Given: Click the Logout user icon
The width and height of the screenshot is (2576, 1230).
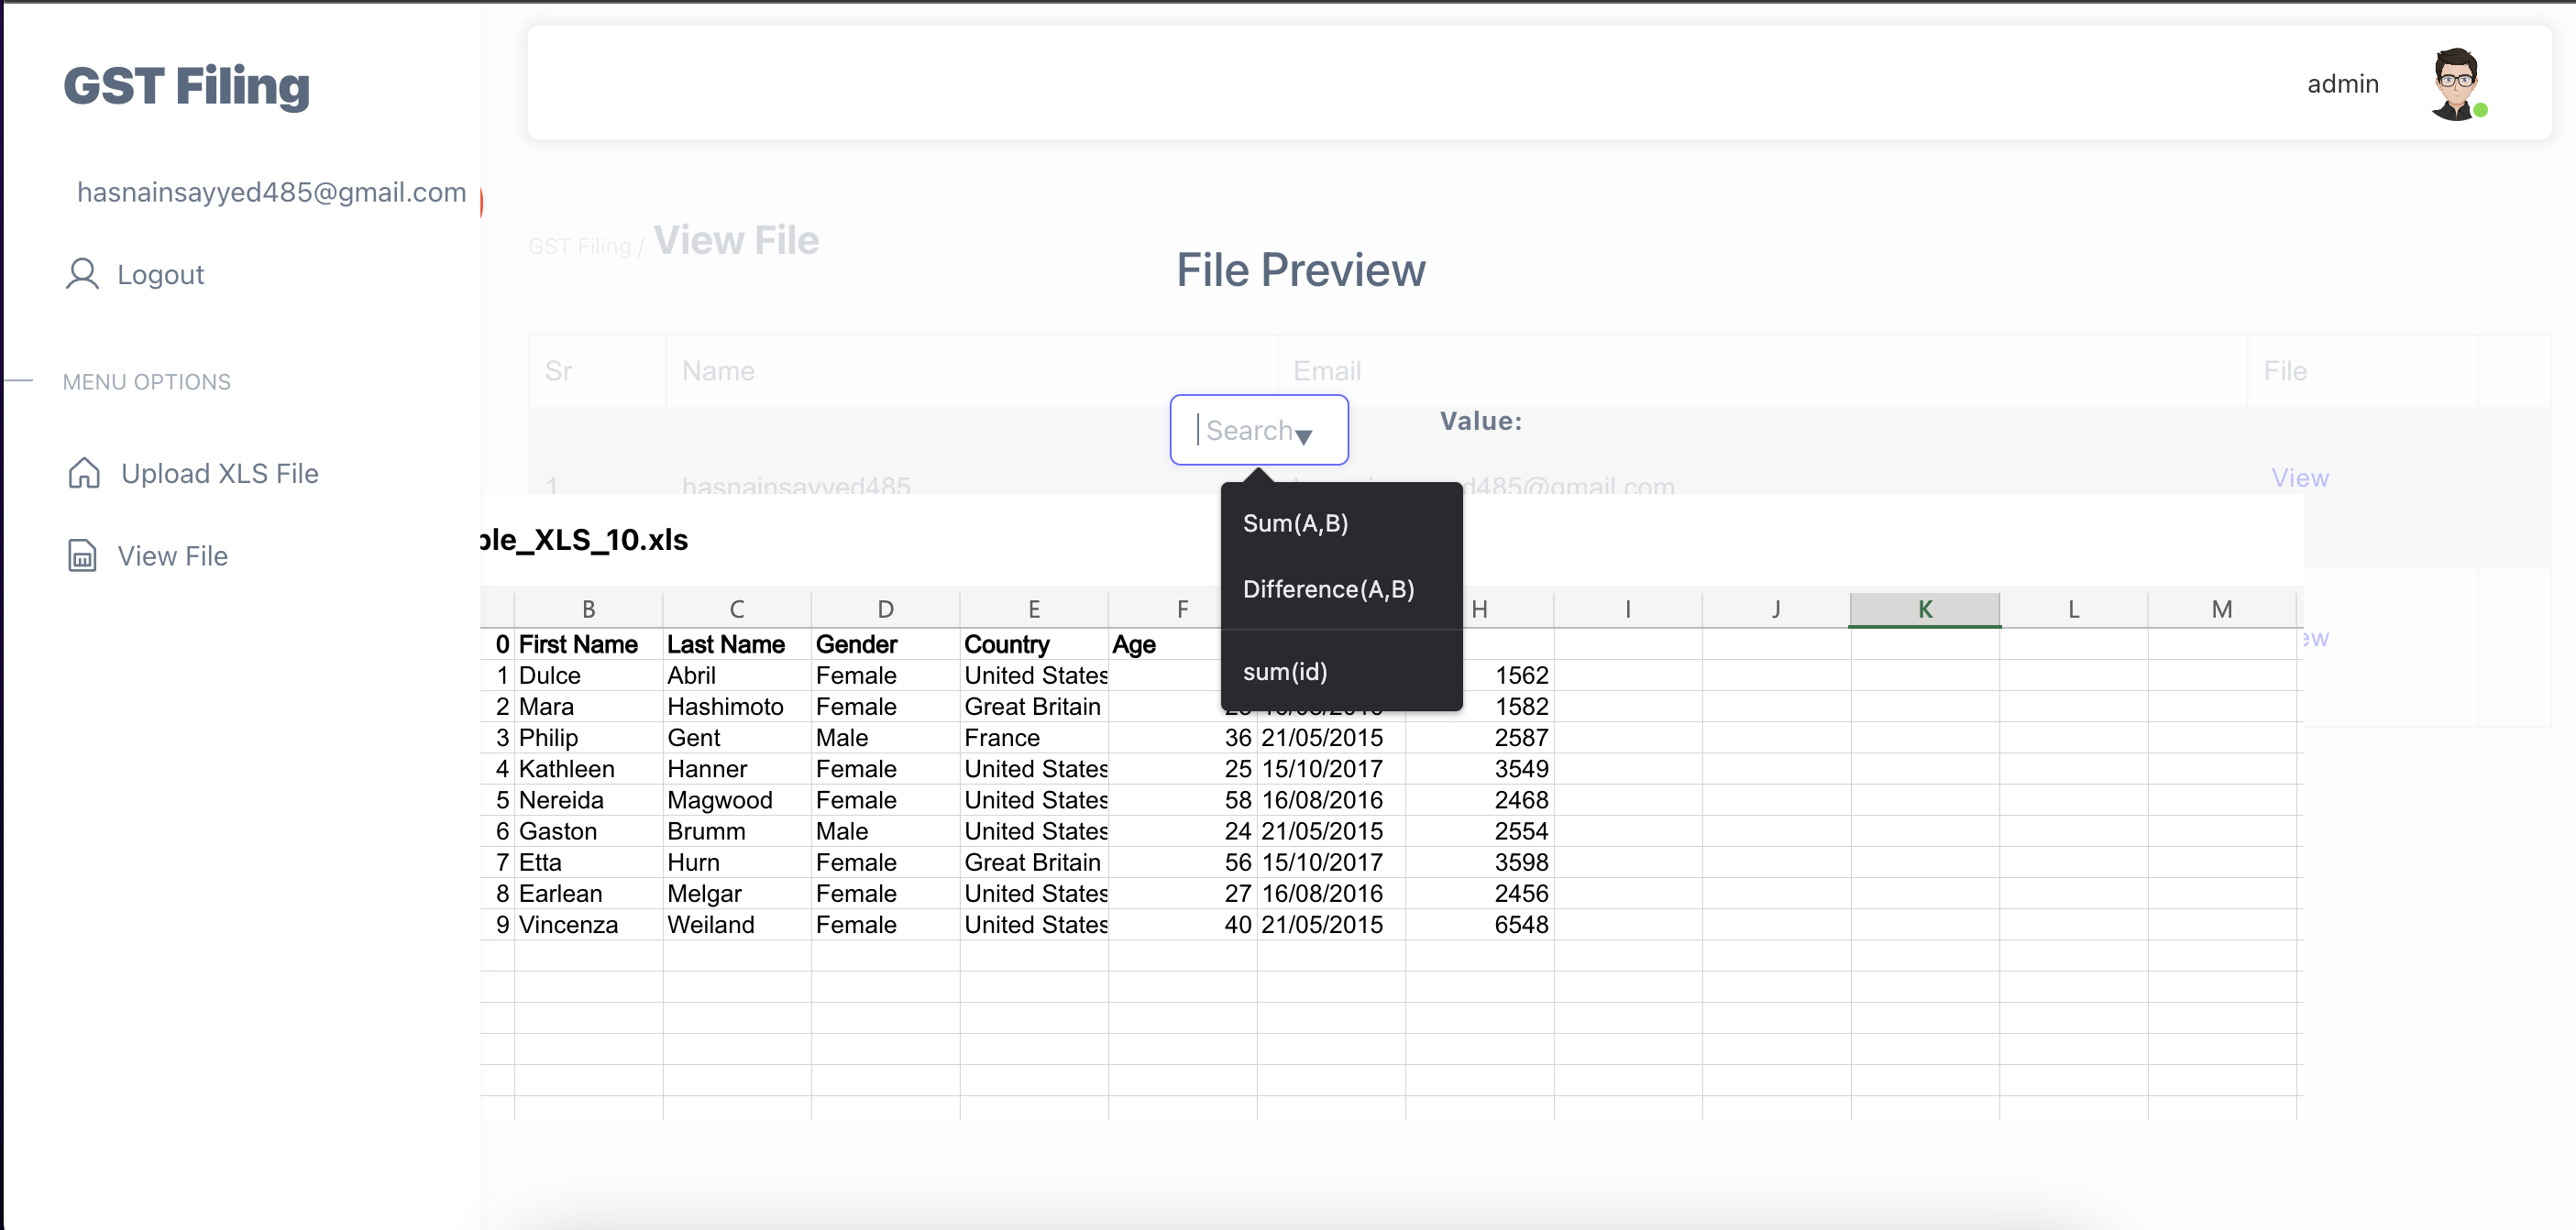Looking at the screenshot, I should [82, 274].
